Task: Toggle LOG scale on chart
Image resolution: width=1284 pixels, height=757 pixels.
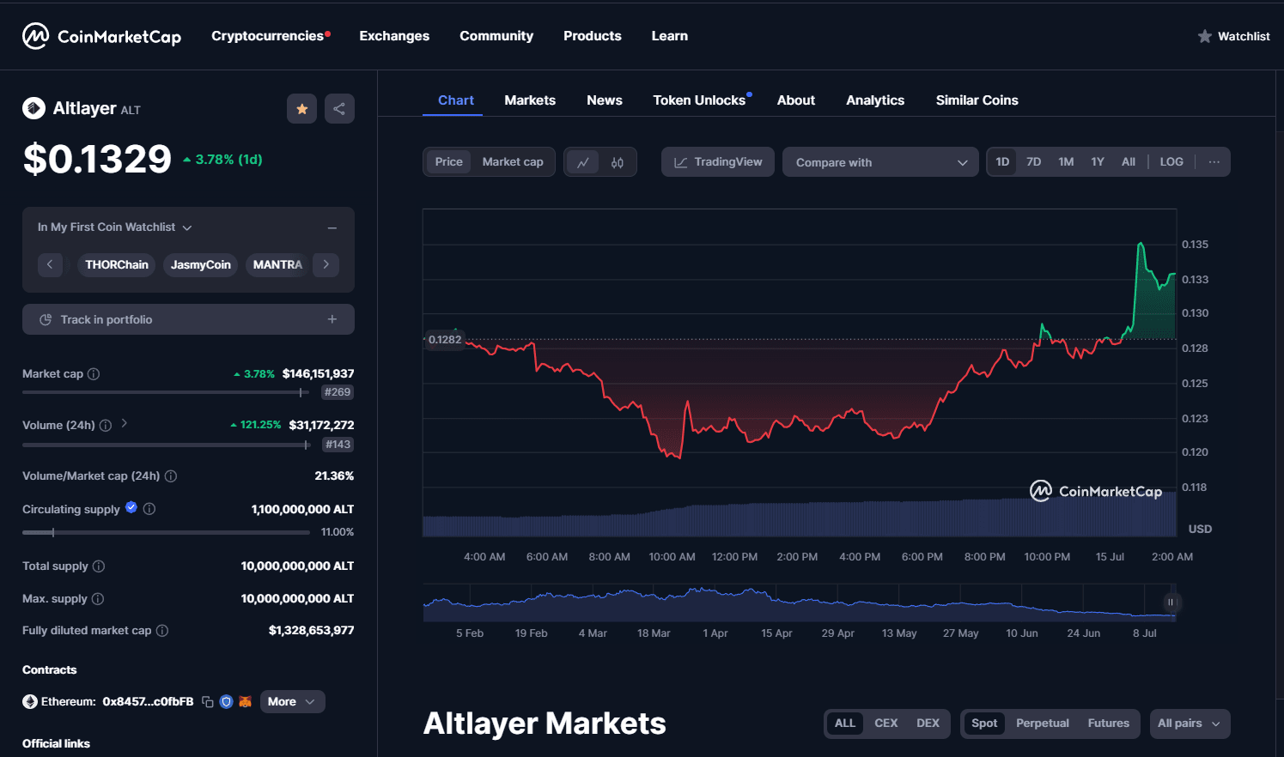Action: 1171,162
